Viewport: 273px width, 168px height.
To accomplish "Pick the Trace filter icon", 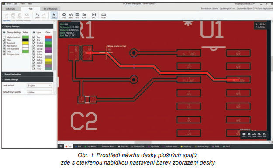I will coord(259,135).
